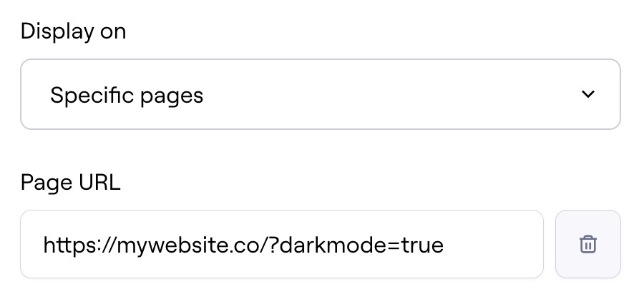The width and height of the screenshot is (644, 294).
Task: Change the Specific pages display setting
Action: tap(320, 94)
